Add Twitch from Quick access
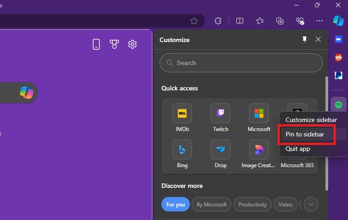348x220 pixels. click(221, 113)
